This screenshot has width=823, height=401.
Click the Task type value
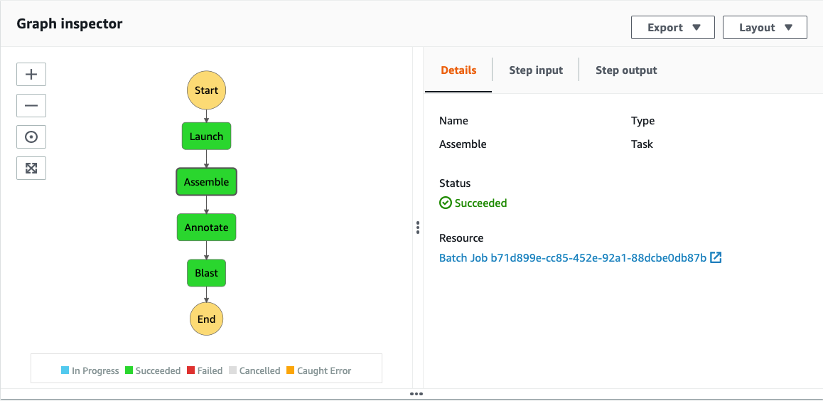pyautogui.click(x=642, y=144)
